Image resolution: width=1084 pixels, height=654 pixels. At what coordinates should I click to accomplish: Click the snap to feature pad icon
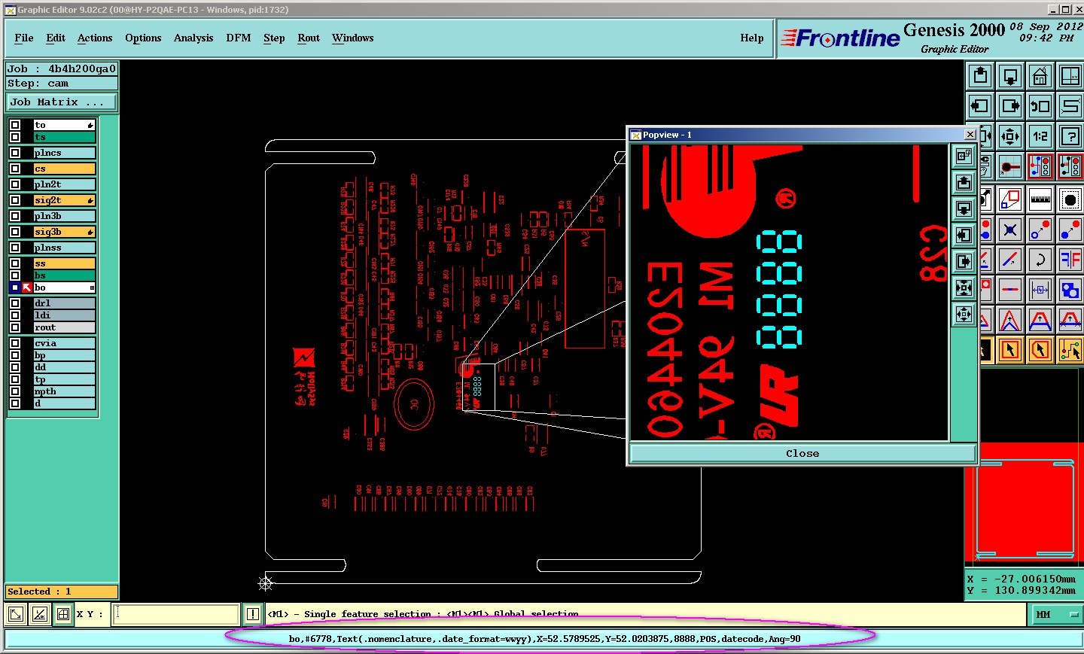tap(1010, 166)
